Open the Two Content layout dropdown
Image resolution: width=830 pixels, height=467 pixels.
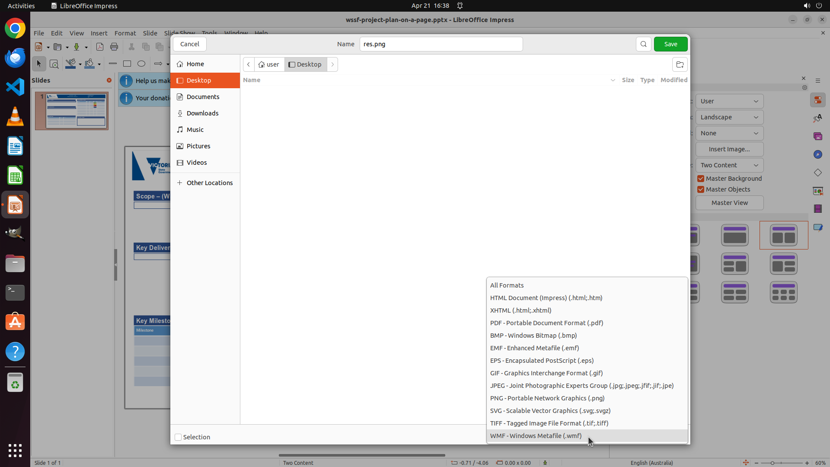(729, 165)
